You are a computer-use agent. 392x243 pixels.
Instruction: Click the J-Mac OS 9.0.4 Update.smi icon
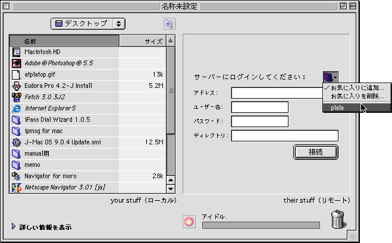click(x=17, y=143)
